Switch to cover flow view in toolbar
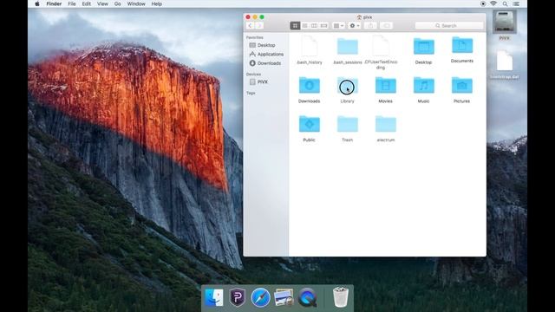This screenshot has height=312, width=555. 323,25
